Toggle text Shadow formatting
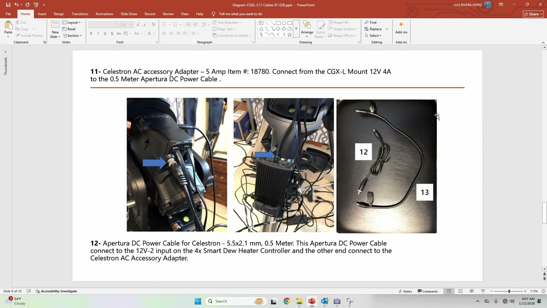 coord(112,33)
